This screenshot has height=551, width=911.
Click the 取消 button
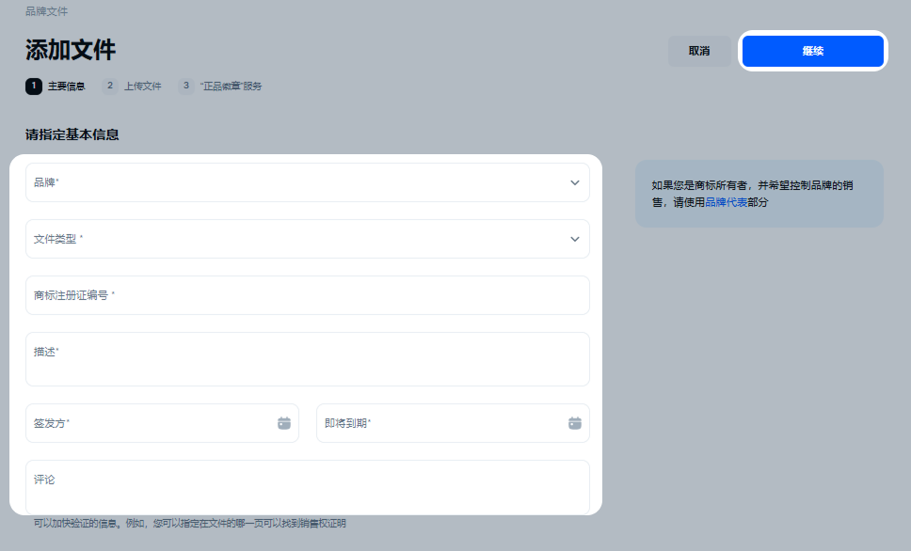pyautogui.click(x=699, y=51)
